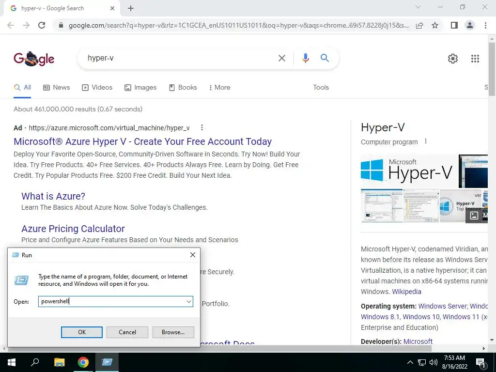The image size is (496, 372).
Task: Open Windows Server operating system link
Action: pyautogui.click(x=442, y=306)
